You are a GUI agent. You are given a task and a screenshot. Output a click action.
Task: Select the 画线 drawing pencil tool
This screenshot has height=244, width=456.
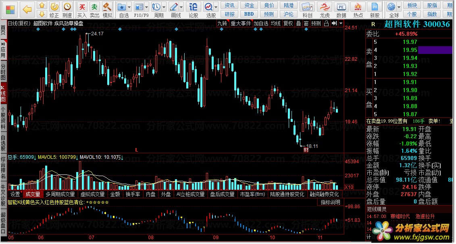(174, 7)
